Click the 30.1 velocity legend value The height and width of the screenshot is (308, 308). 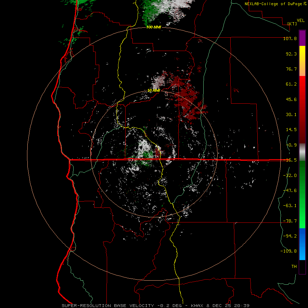coord(291,115)
